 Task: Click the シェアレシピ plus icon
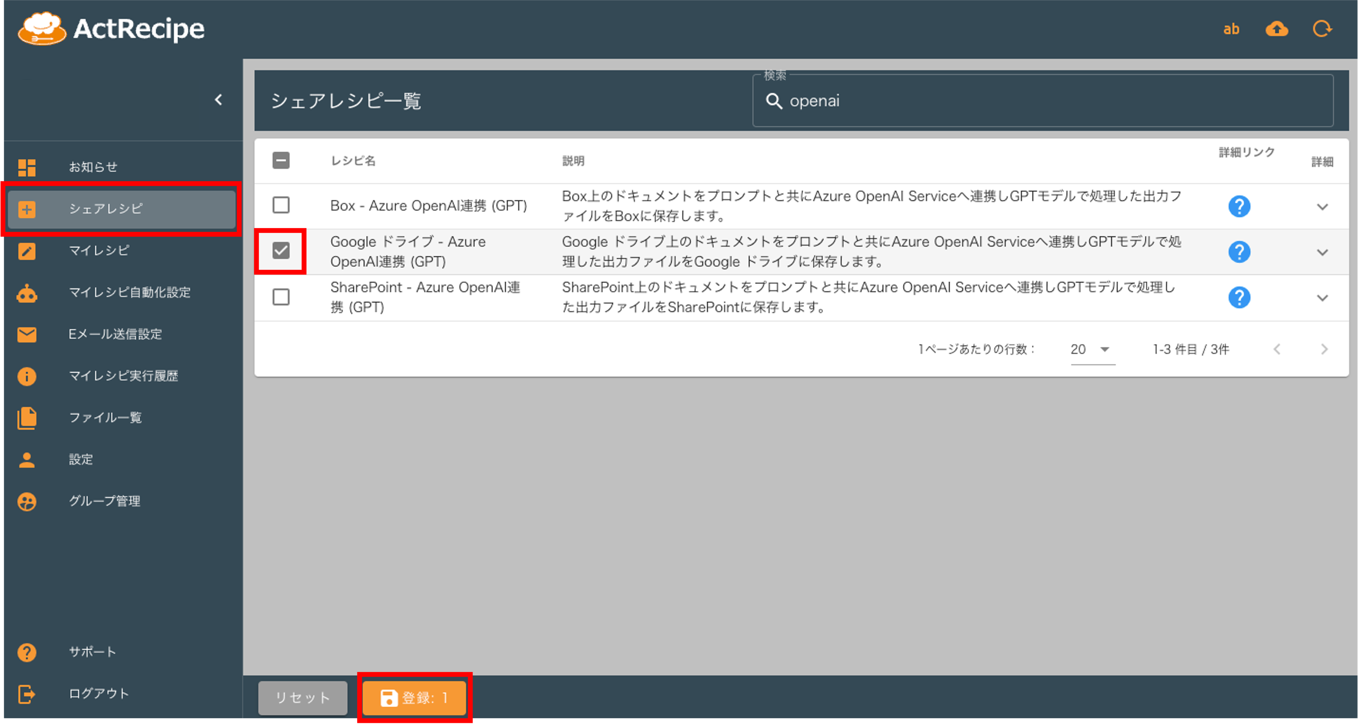point(27,209)
